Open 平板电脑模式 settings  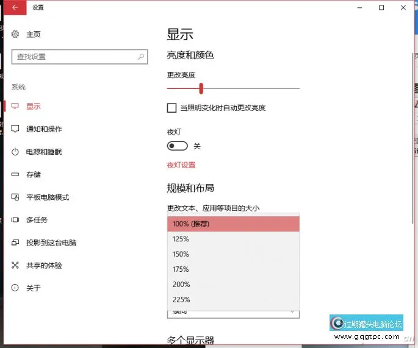pos(48,197)
